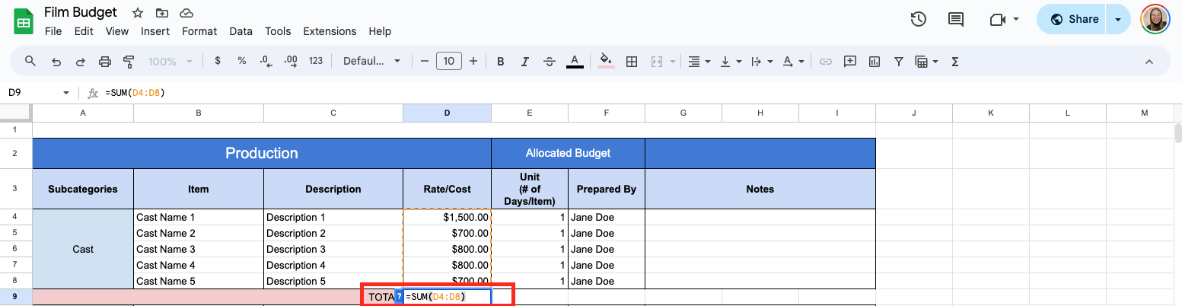The image size is (1182, 306).
Task: Toggle strikethrough formatting
Action: pos(550,62)
